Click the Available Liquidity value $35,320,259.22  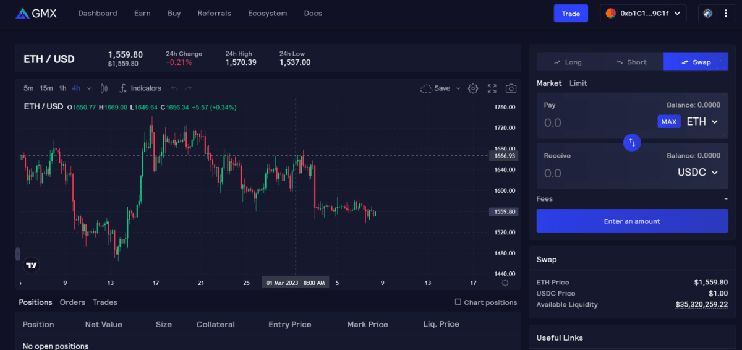point(701,304)
